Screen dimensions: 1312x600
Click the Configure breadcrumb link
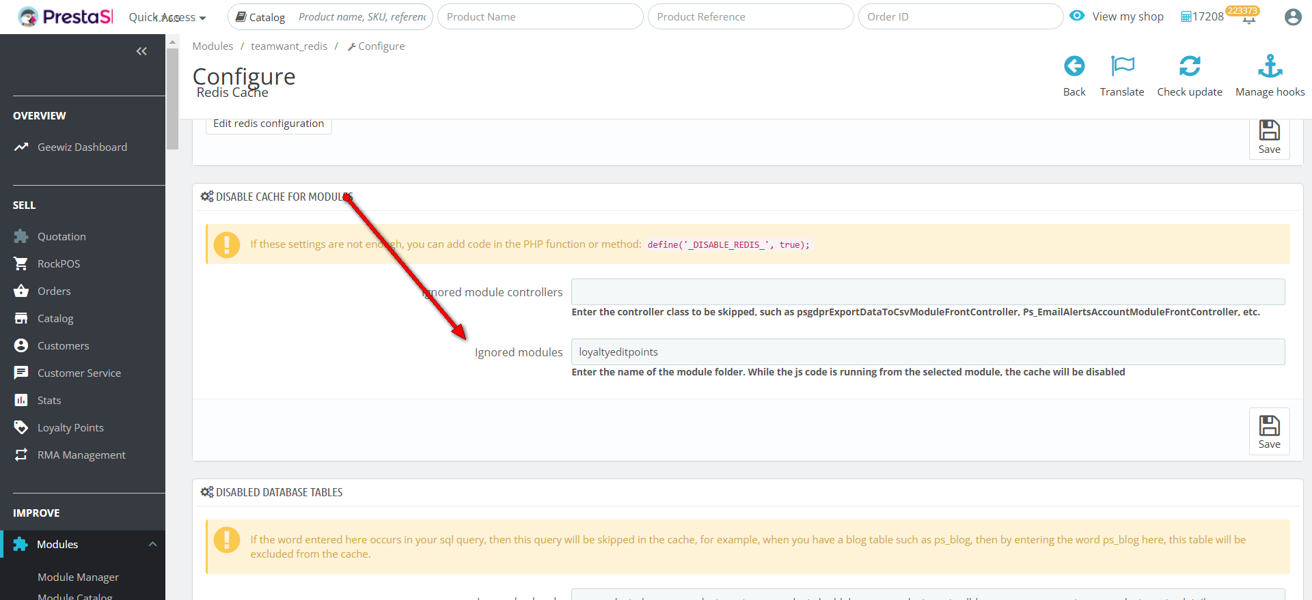(377, 46)
